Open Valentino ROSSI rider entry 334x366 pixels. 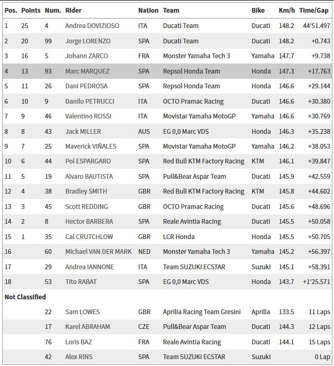(x=88, y=116)
